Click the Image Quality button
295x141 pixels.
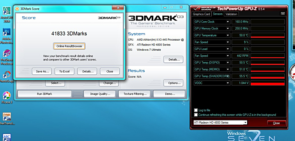coord(100,94)
